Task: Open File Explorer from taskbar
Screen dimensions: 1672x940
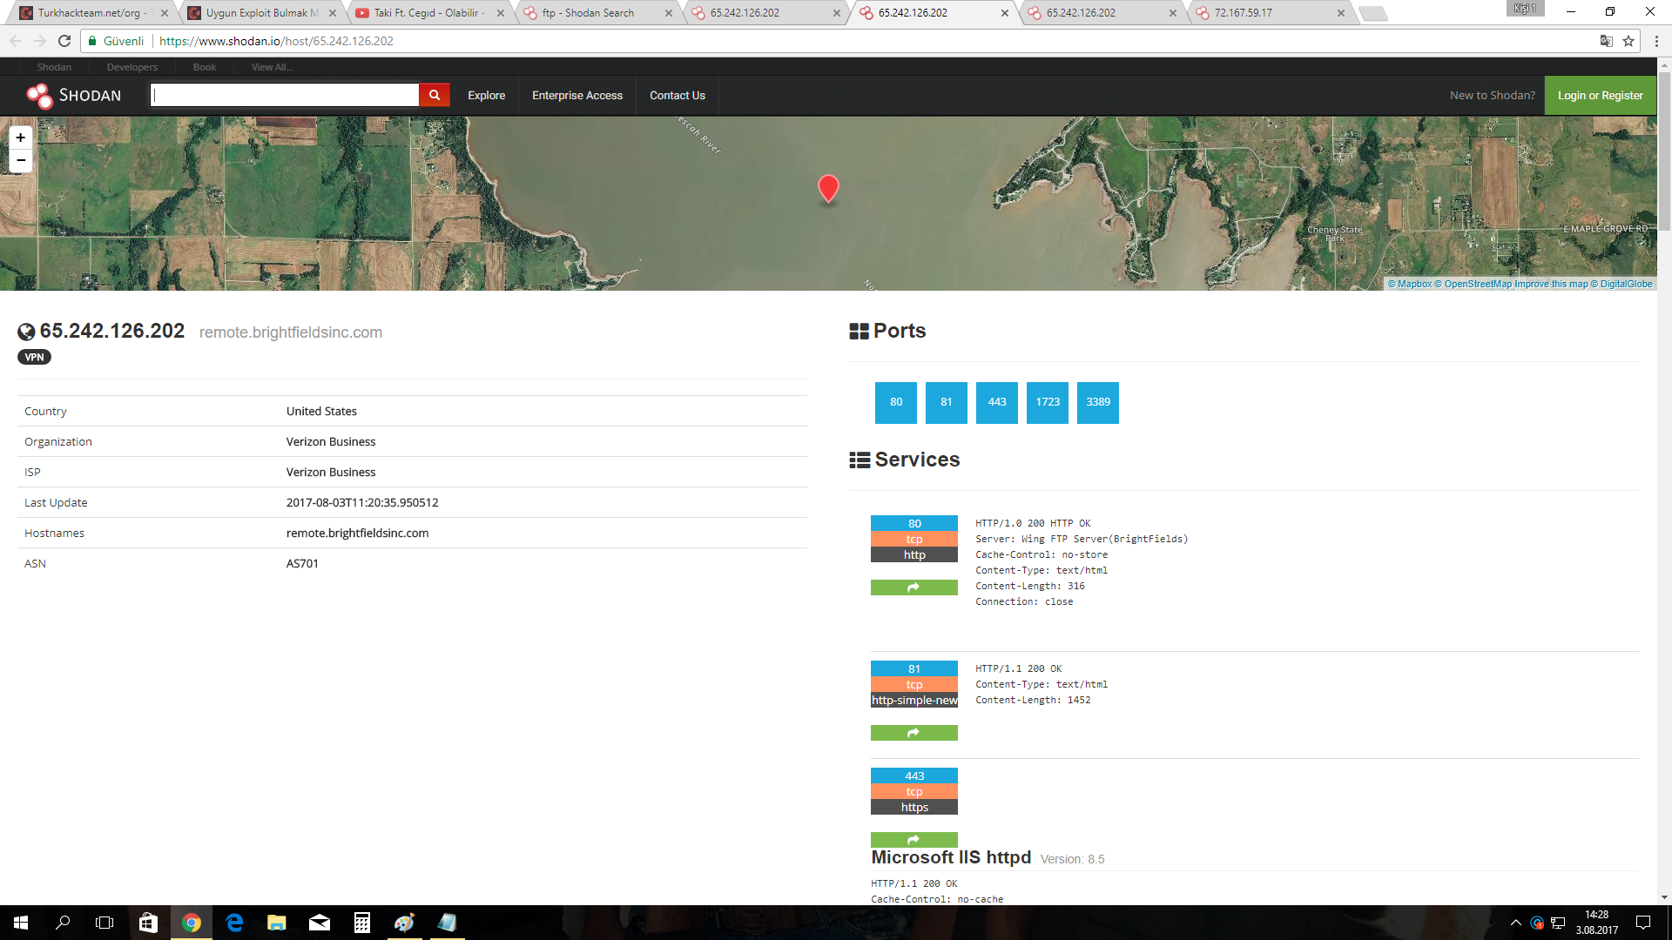Action: click(277, 923)
